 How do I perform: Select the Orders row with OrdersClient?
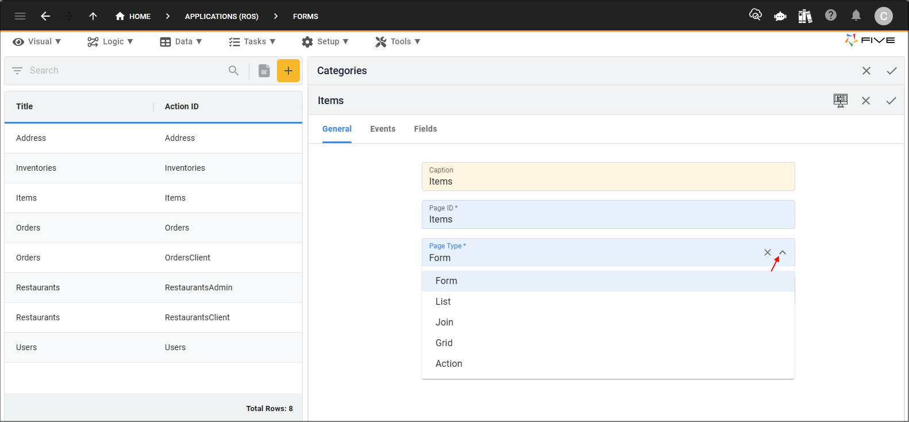pos(153,258)
